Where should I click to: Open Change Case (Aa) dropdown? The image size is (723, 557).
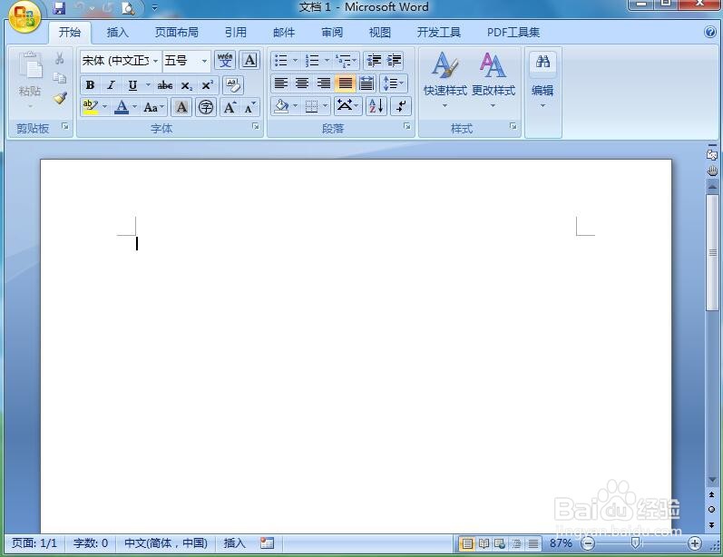coord(153,107)
